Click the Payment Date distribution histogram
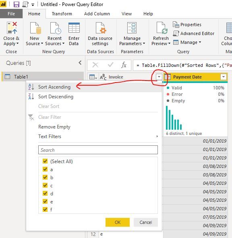The height and width of the screenshot is (238, 232). tap(174, 118)
